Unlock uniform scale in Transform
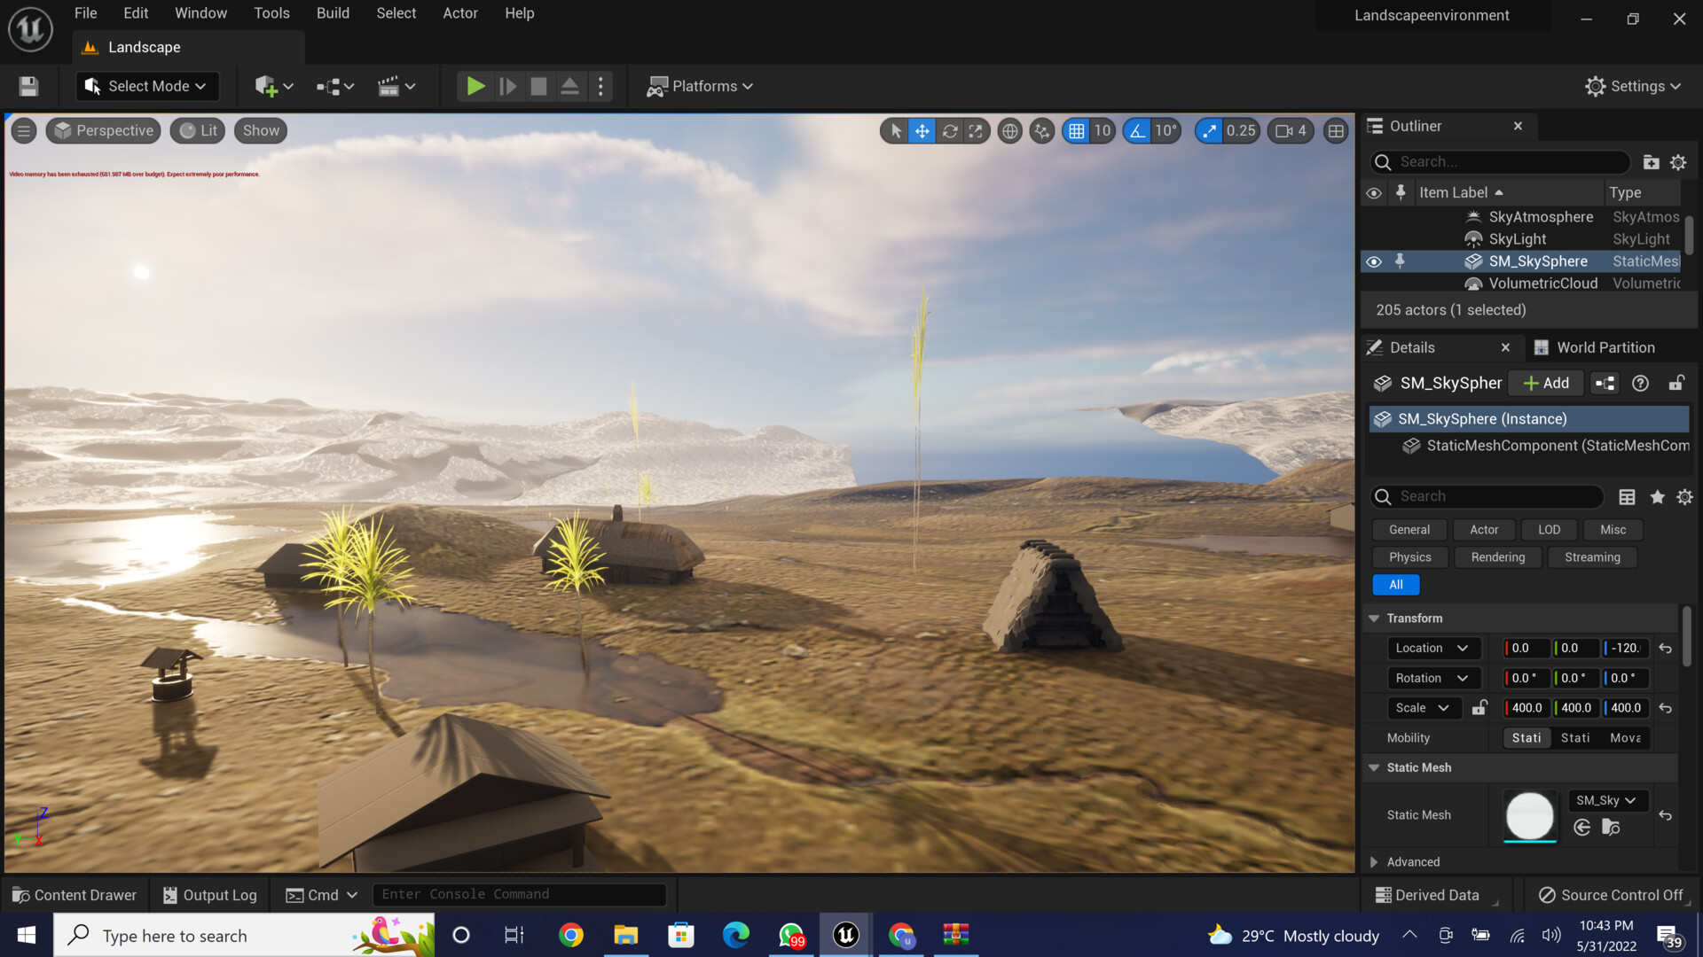The image size is (1703, 957). coord(1479,707)
